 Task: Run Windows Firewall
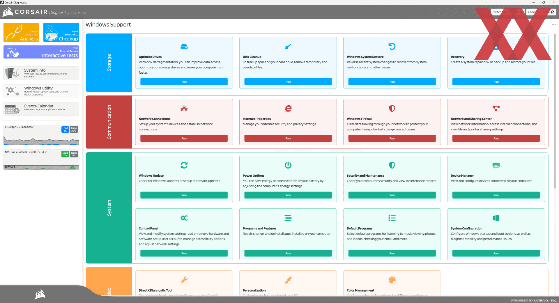point(392,139)
